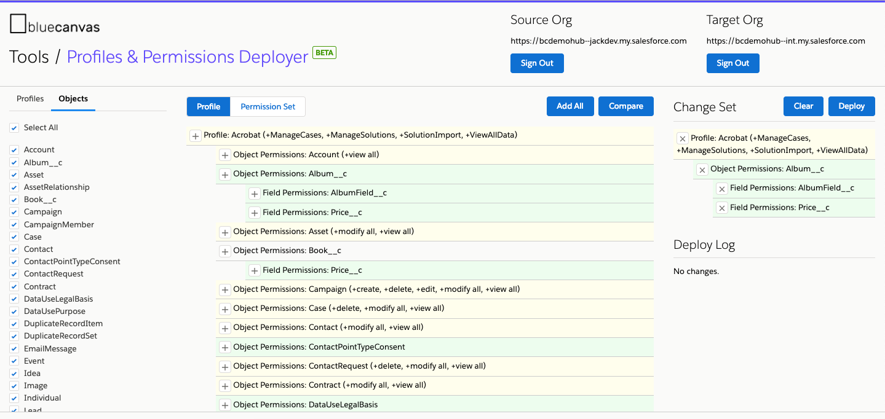The width and height of the screenshot is (885, 419).
Task: Click the Deploy button
Action: (851, 106)
